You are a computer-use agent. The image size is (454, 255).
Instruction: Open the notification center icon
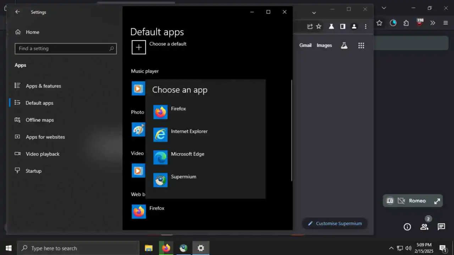click(x=443, y=248)
